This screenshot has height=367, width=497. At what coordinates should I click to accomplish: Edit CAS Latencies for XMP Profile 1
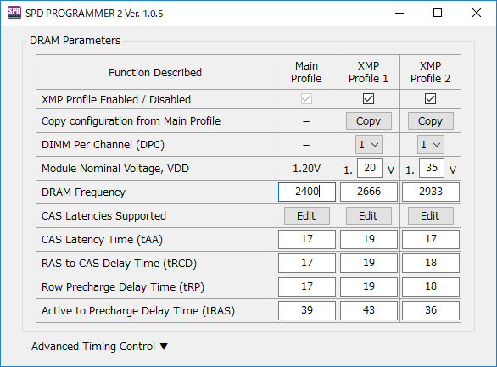click(369, 215)
